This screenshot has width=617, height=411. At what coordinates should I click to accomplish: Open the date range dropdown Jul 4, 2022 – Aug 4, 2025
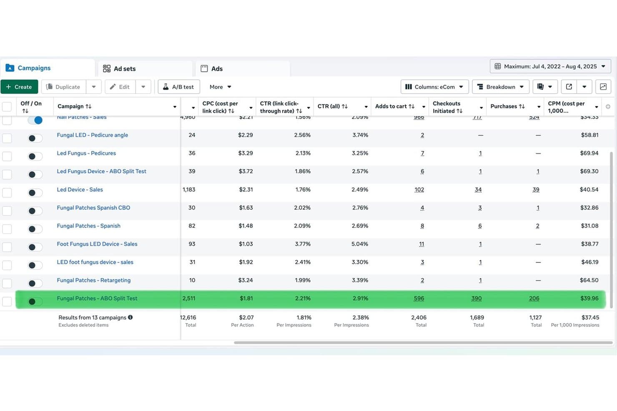pyautogui.click(x=550, y=67)
